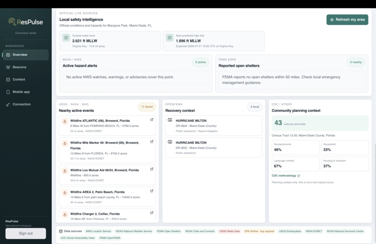Click the Housing & transport 37% tile
Viewport: 376px width, 244px height.
[x=345, y=164]
